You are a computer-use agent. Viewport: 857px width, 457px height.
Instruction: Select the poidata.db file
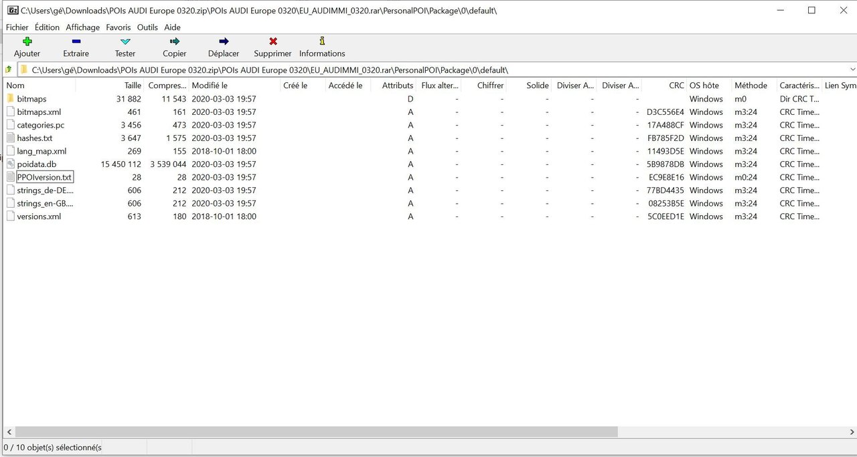[36, 164]
